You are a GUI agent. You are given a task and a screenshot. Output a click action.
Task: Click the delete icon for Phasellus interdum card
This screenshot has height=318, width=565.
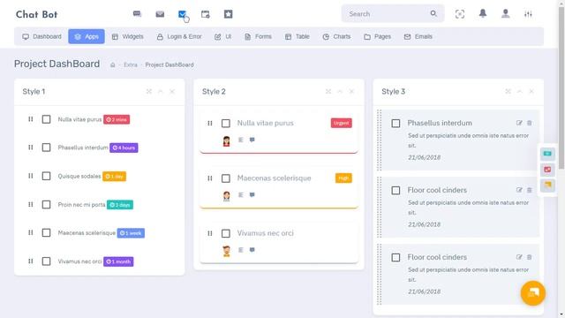[530, 123]
